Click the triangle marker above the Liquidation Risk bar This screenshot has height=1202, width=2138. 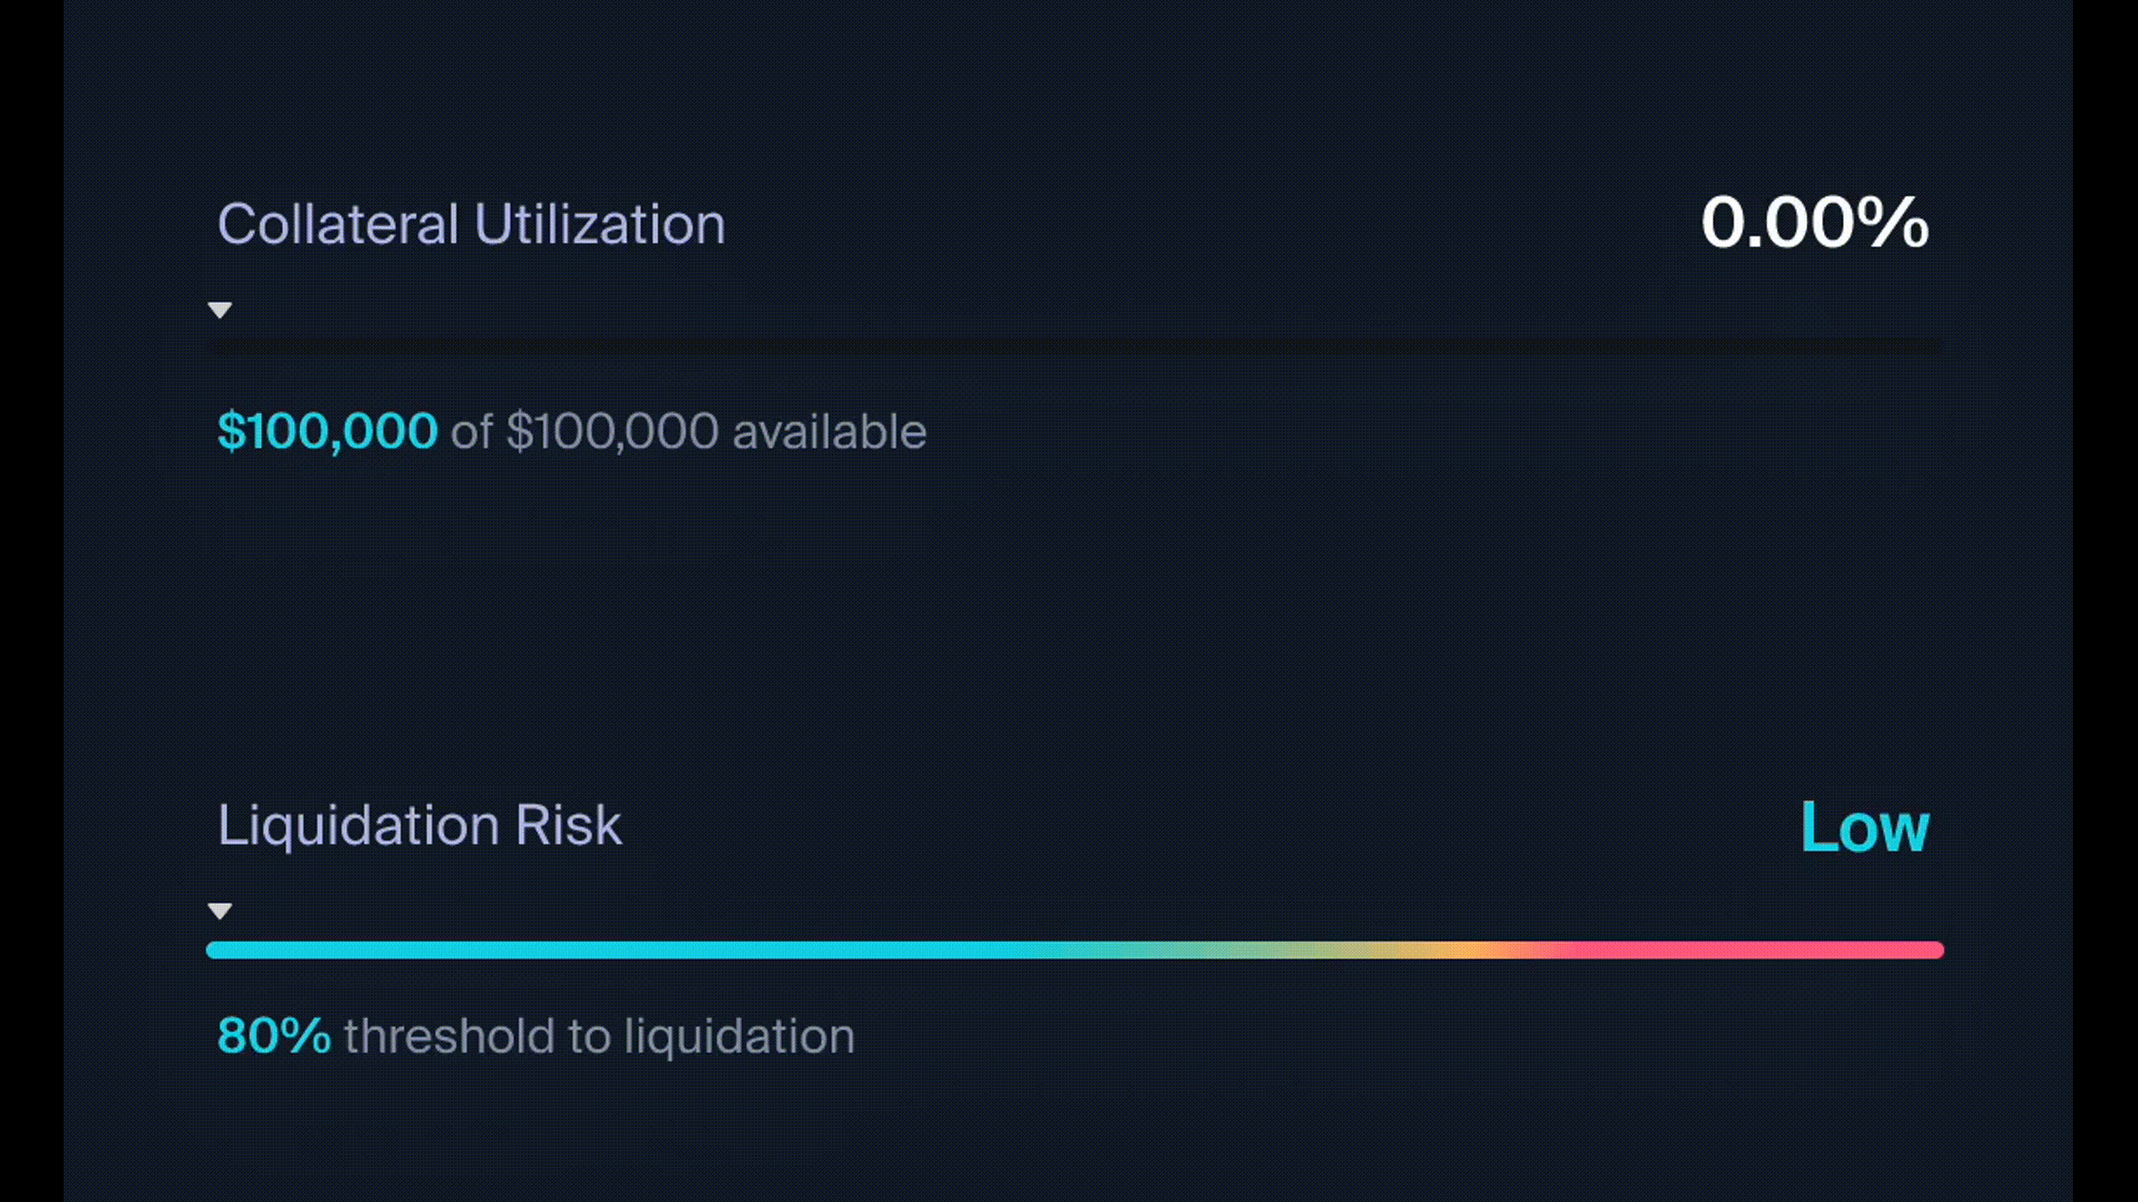coord(220,911)
